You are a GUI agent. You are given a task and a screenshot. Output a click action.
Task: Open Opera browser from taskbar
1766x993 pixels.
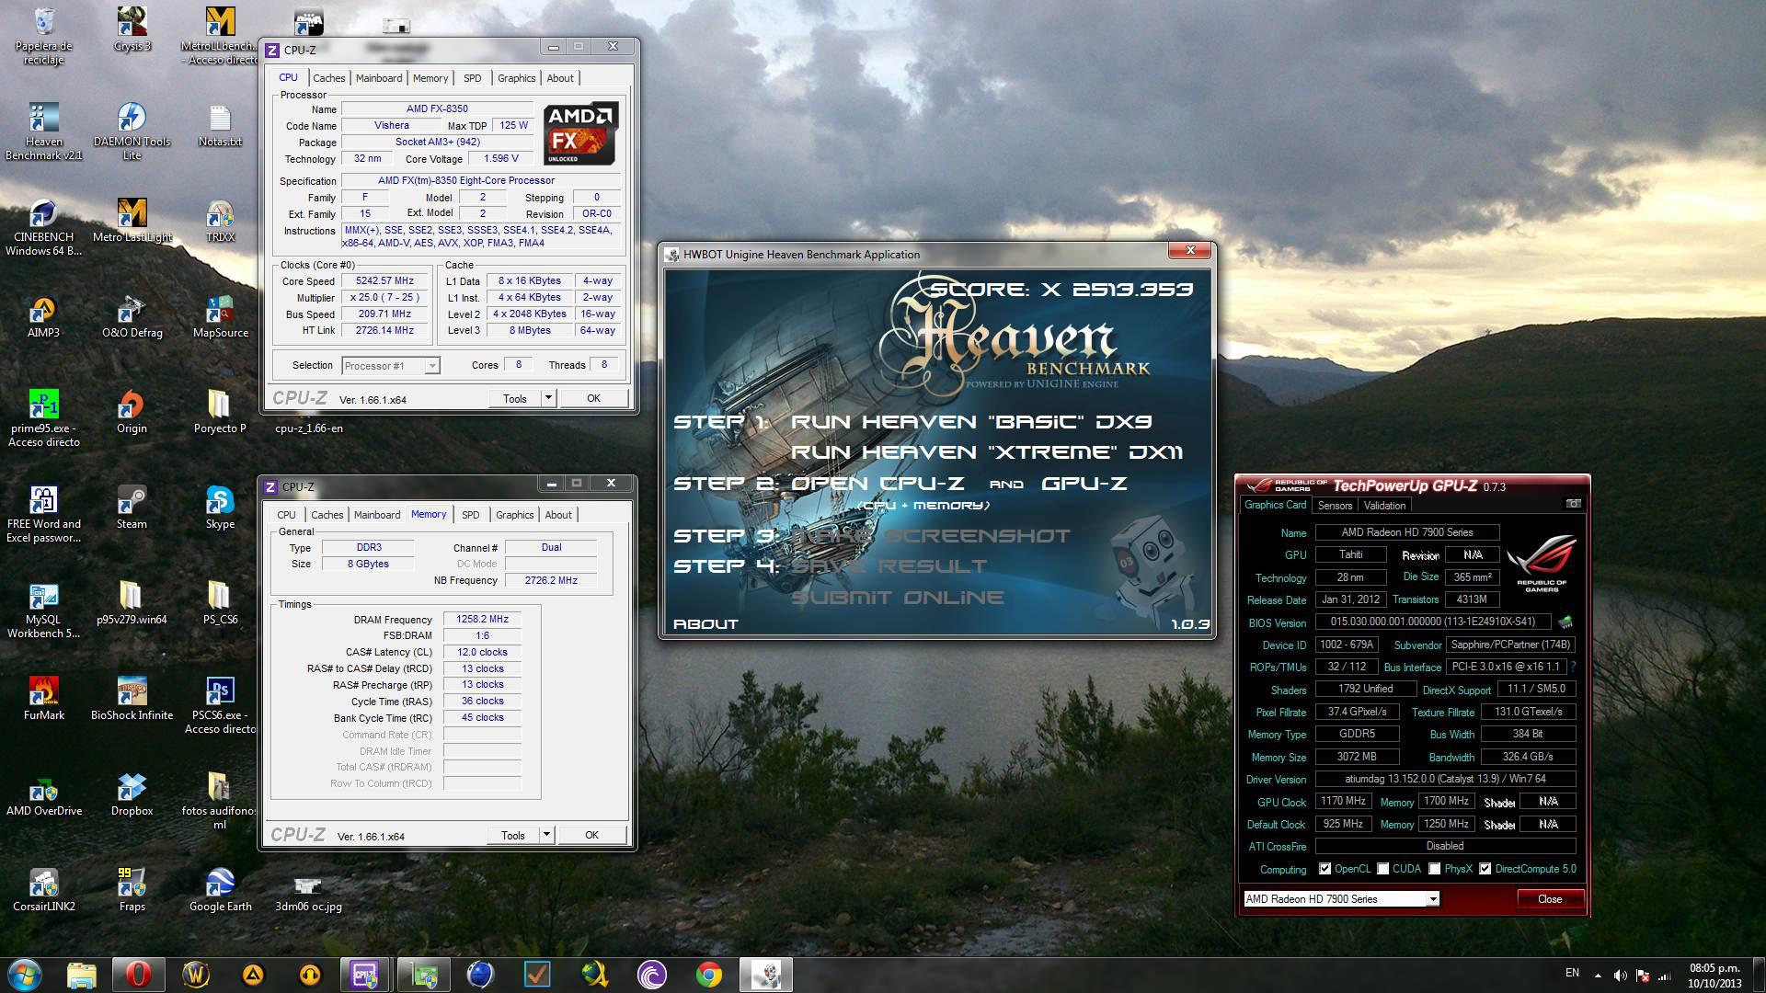(139, 975)
